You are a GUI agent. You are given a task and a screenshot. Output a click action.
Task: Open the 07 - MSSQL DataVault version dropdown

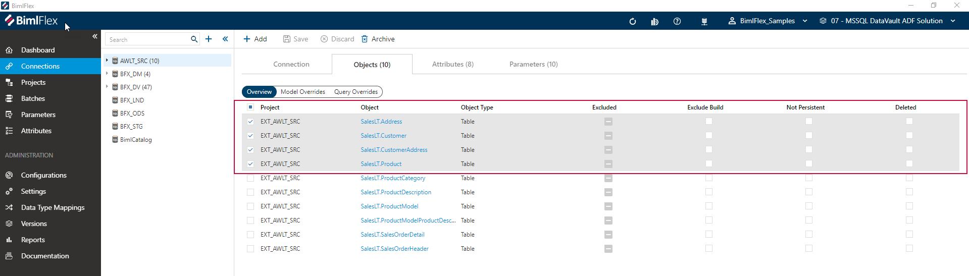(887, 21)
